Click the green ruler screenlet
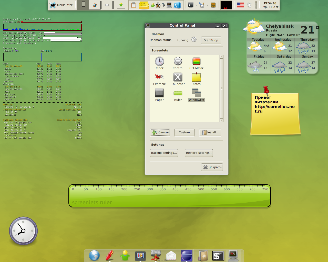The image size is (328, 262). click(x=170, y=196)
